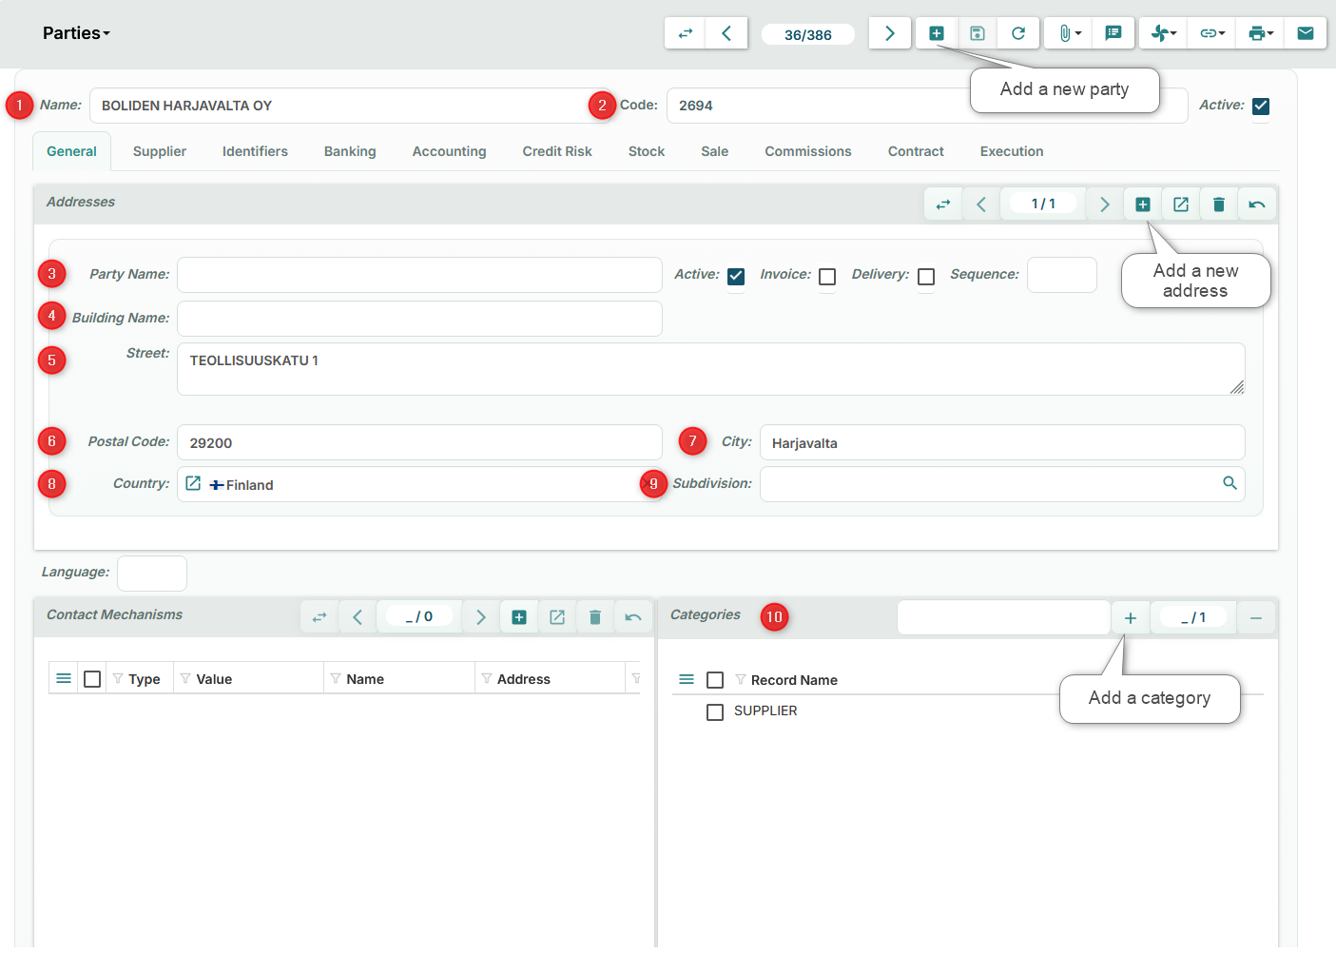Open Contact Mechanisms column options menu
This screenshot has width=1336, height=954.
tap(64, 678)
